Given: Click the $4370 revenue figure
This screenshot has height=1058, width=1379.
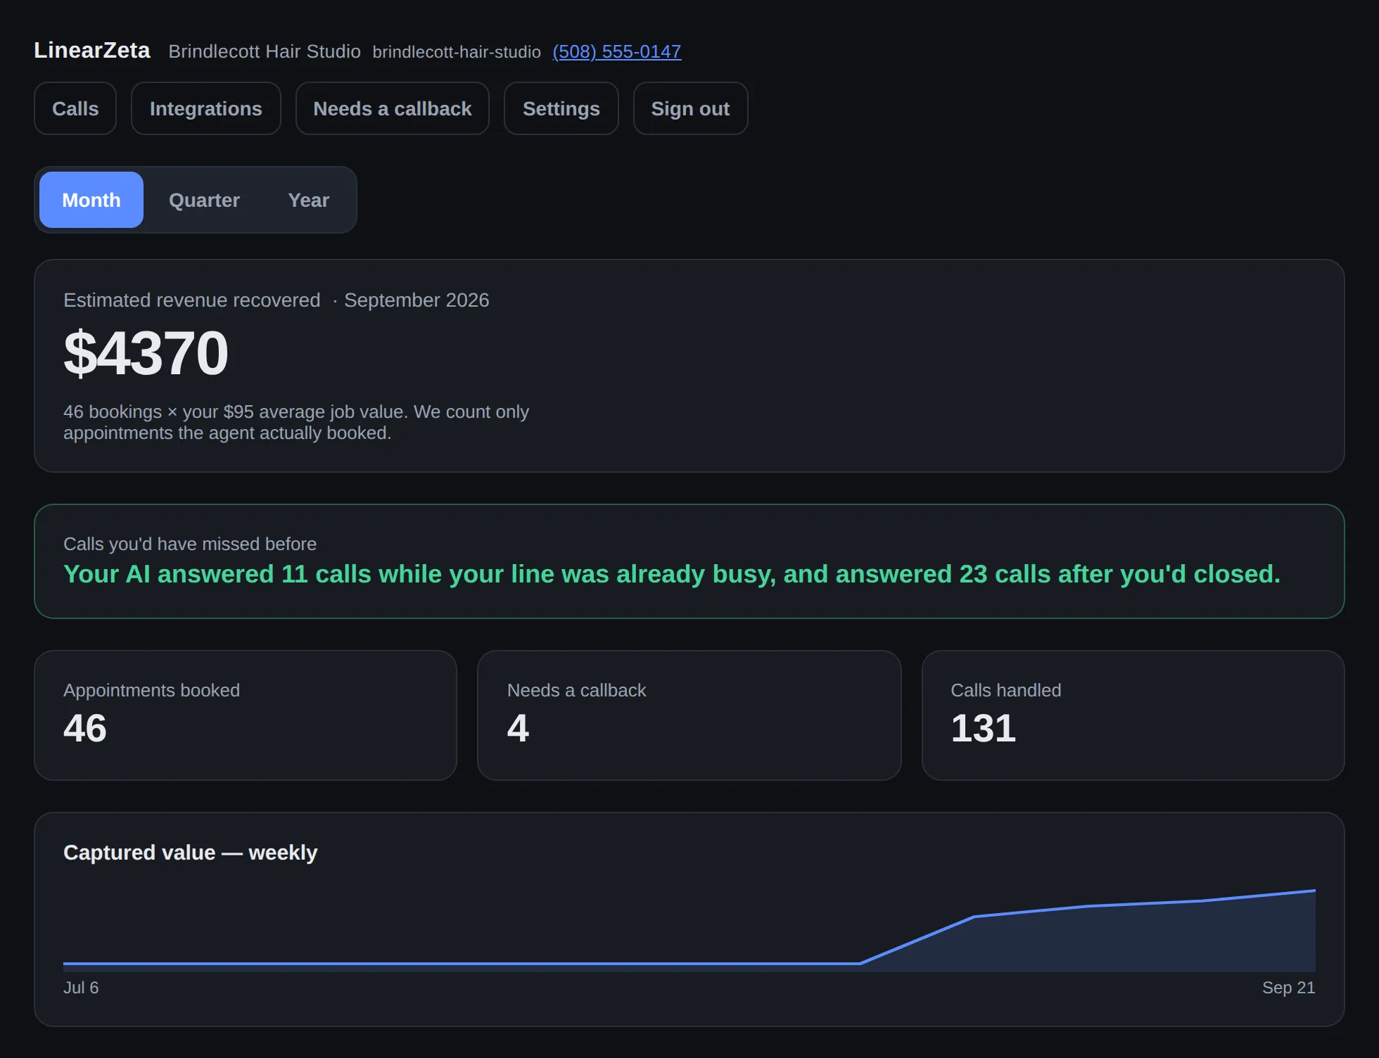Looking at the screenshot, I should coord(146,352).
